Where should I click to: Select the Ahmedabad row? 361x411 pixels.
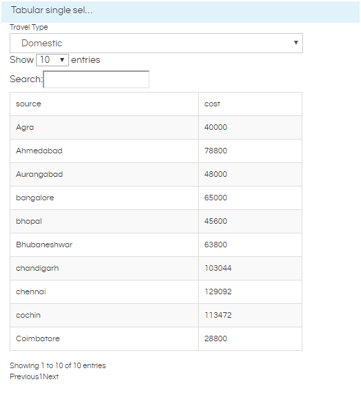156,151
